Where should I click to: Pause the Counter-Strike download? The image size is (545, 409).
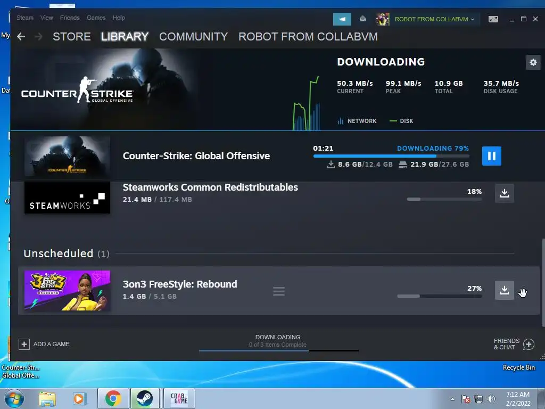click(x=491, y=156)
